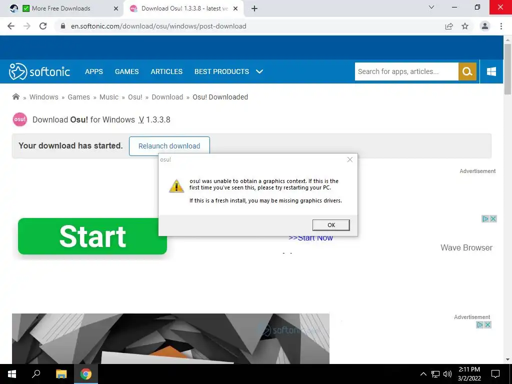Open the volume tray icon
Image resolution: width=512 pixels, height=384 pixels.
pyautogui.click(x=447, y=374)
